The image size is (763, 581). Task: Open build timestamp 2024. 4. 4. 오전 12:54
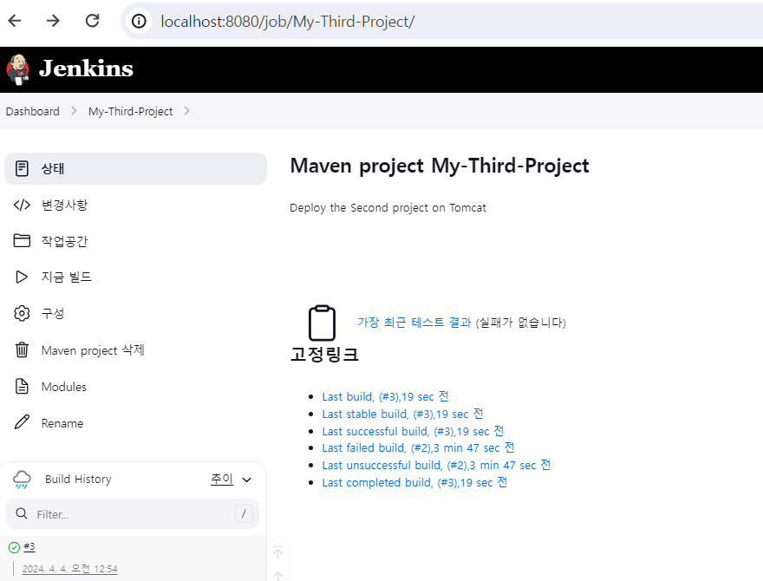coord(70,569)
